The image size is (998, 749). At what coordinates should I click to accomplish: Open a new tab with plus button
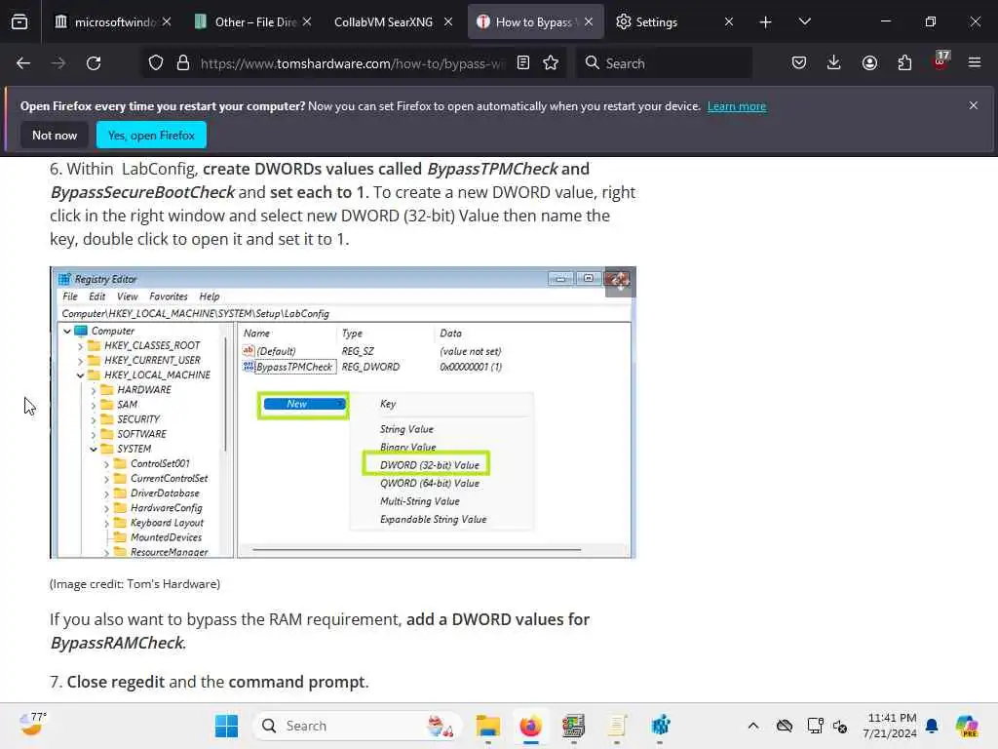click(x=766, y=22)
